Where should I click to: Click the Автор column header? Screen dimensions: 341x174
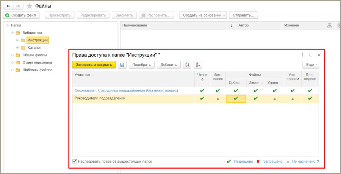click(x=259, y=25)
